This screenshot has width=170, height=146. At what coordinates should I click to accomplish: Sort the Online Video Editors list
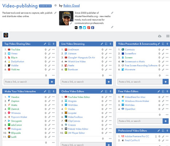(106, 91)
